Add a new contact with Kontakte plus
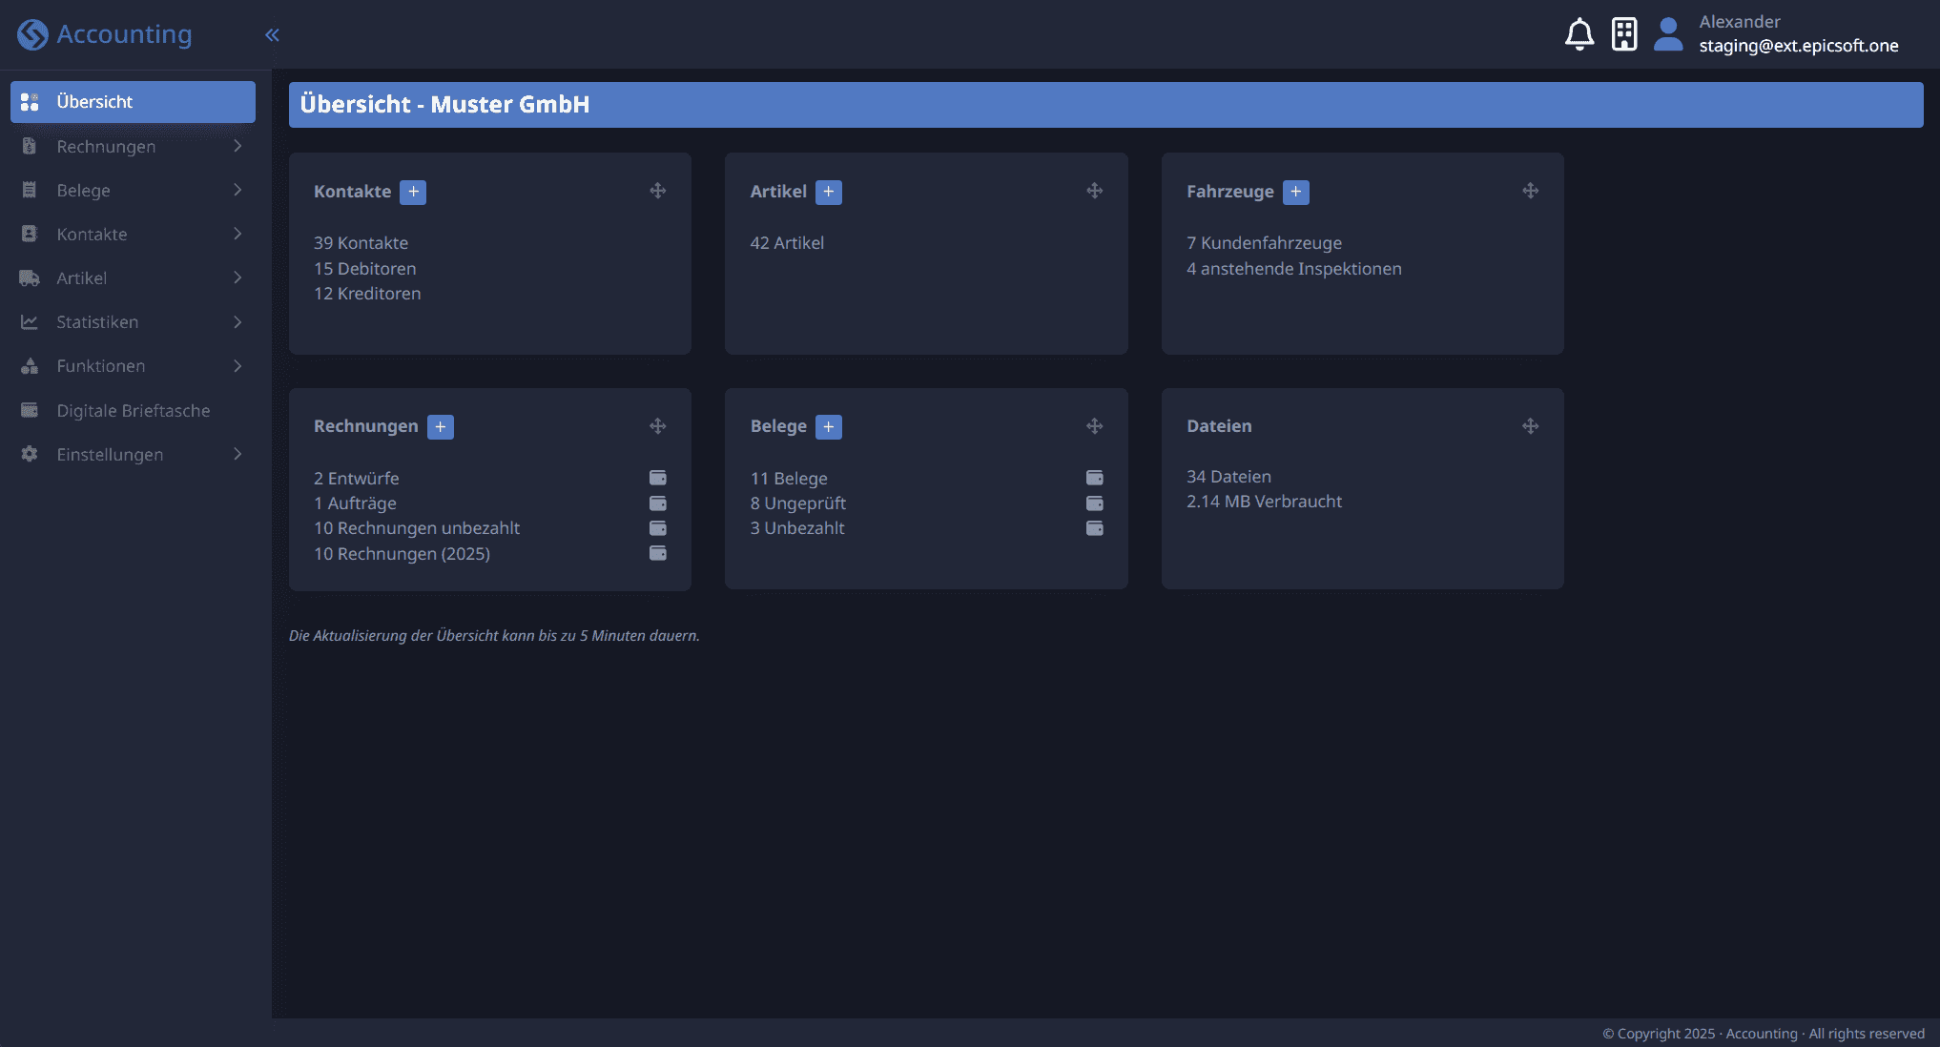The image size is (1940, 1047). tap(413, 192)
